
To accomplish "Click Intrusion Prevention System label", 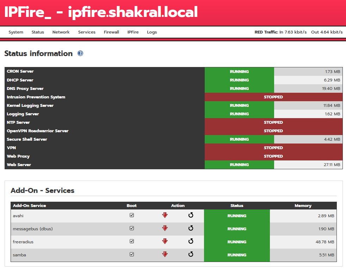I will (36, 97).
